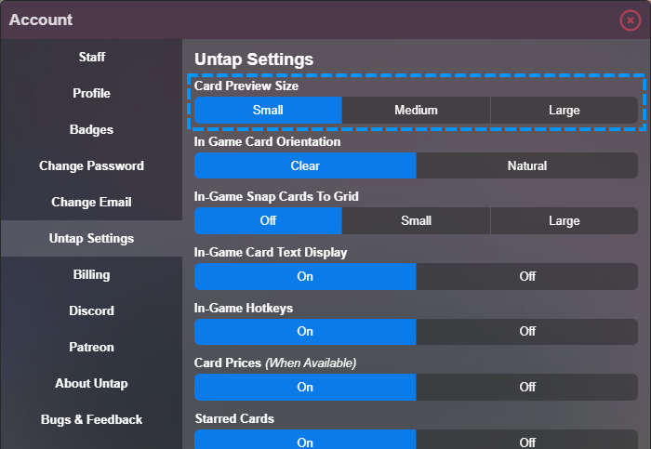Turn Snap Cards To Grid Off

tap(268, 220)
